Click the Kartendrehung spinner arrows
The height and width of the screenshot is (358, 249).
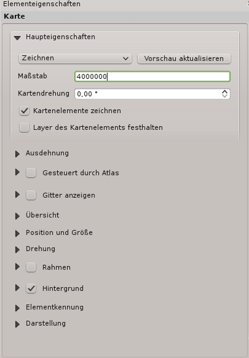tap(225, 94)
